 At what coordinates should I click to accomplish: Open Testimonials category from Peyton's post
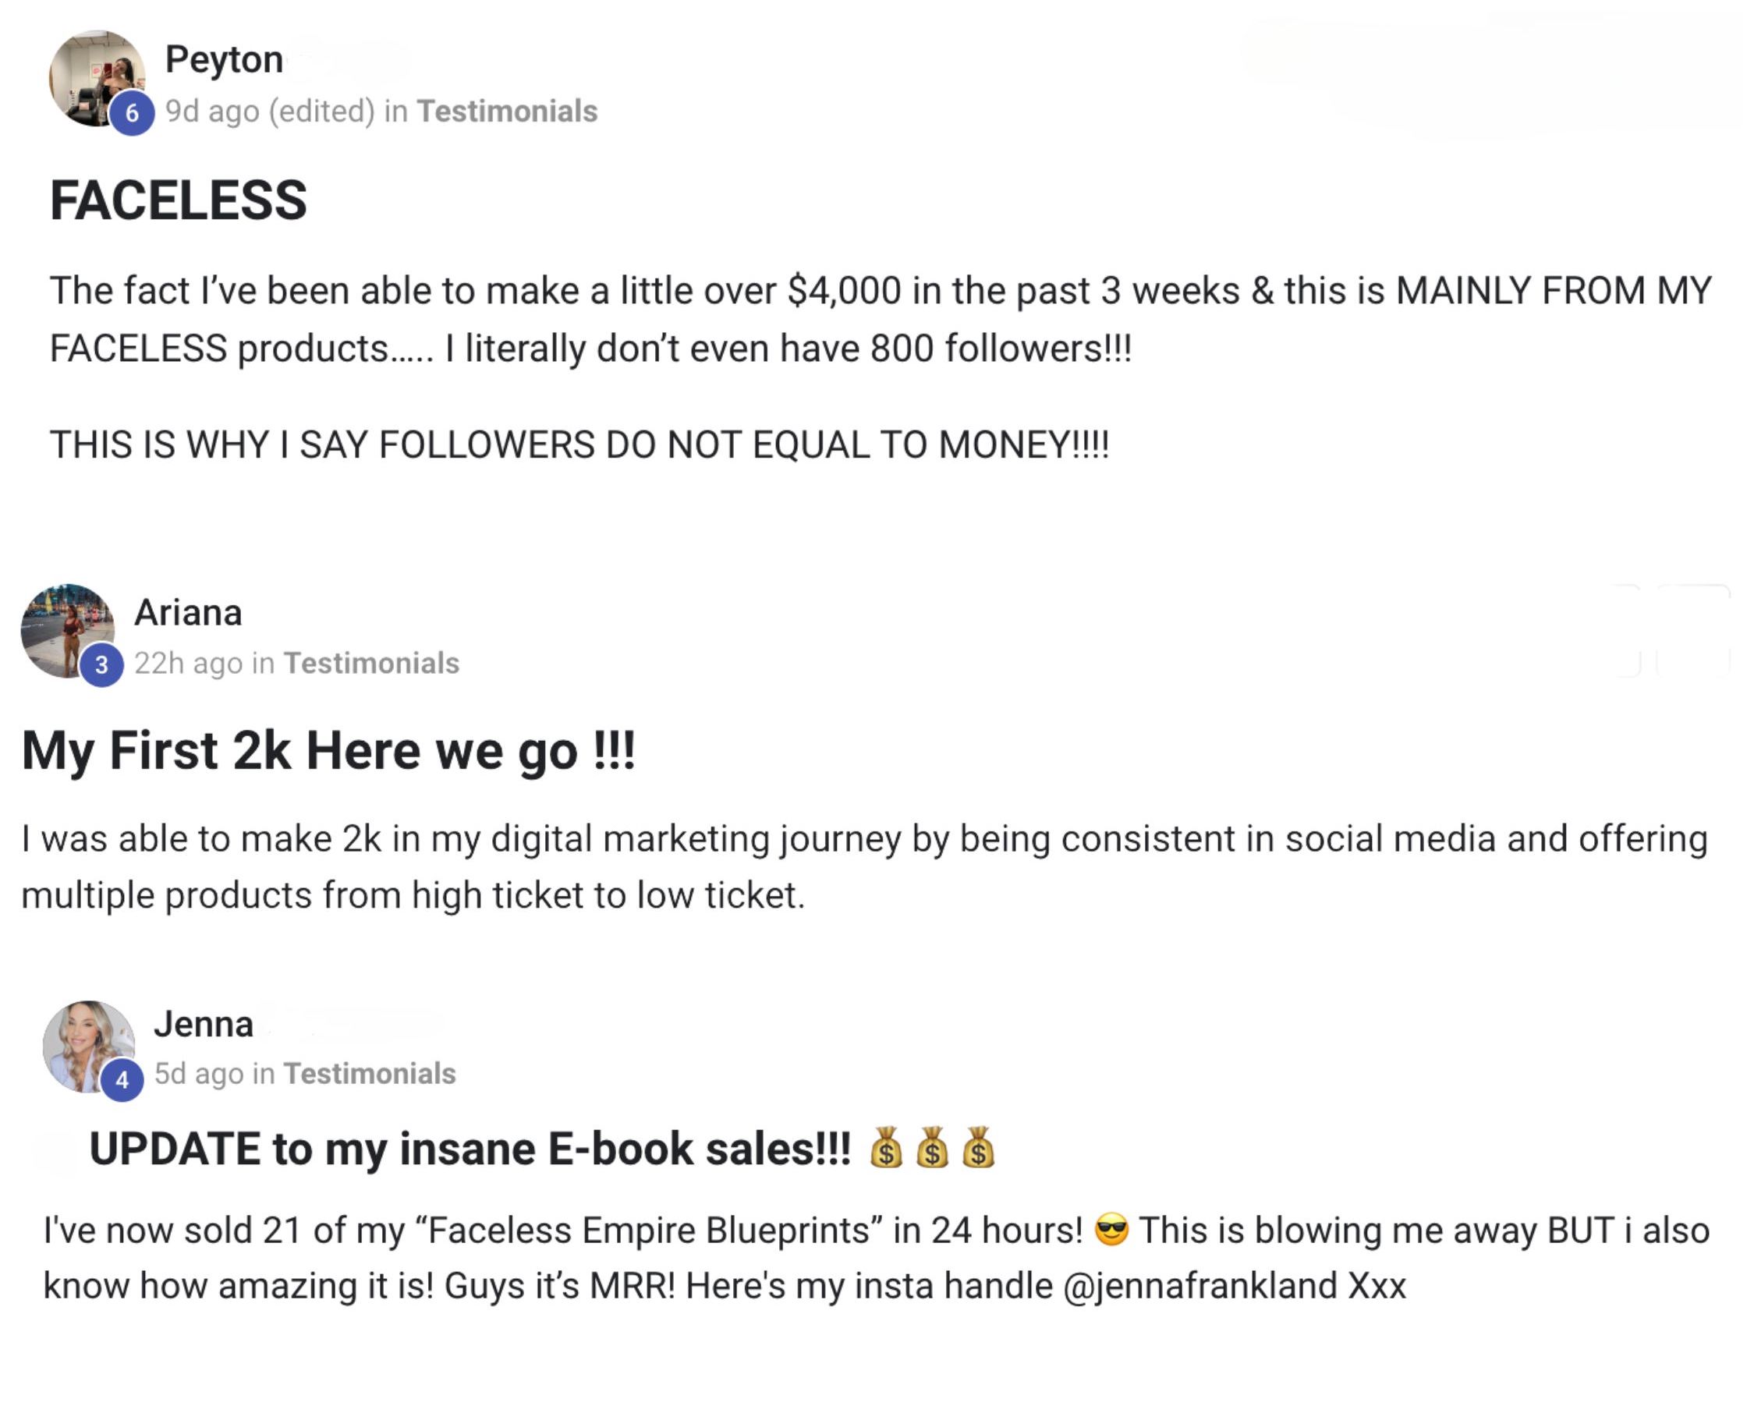pos(507,111)
